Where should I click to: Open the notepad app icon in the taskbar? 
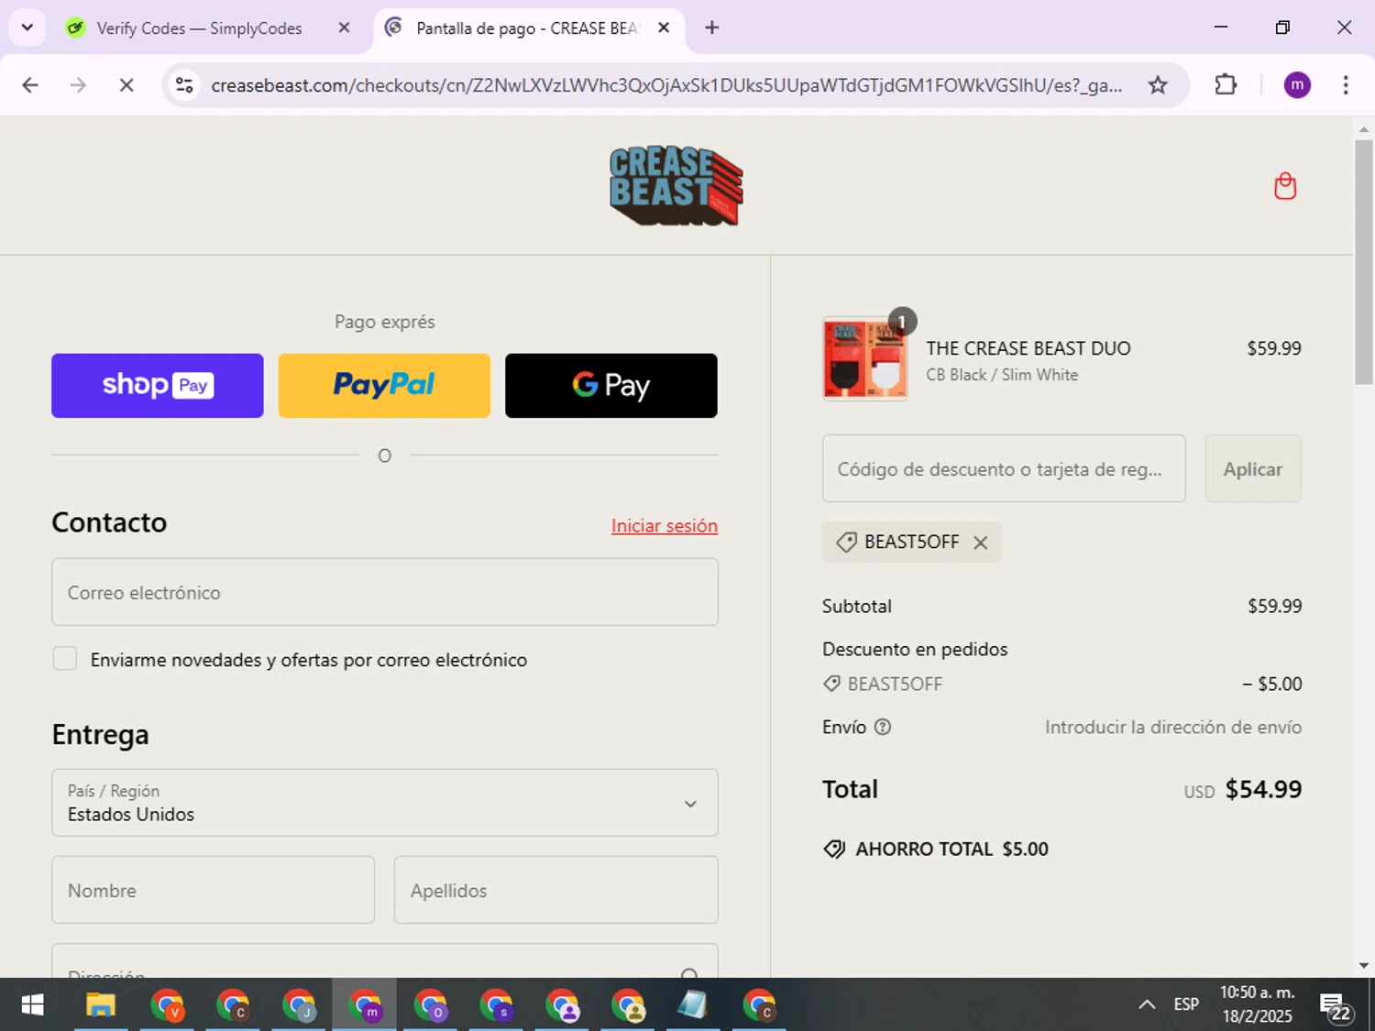tap(693, 1005)
